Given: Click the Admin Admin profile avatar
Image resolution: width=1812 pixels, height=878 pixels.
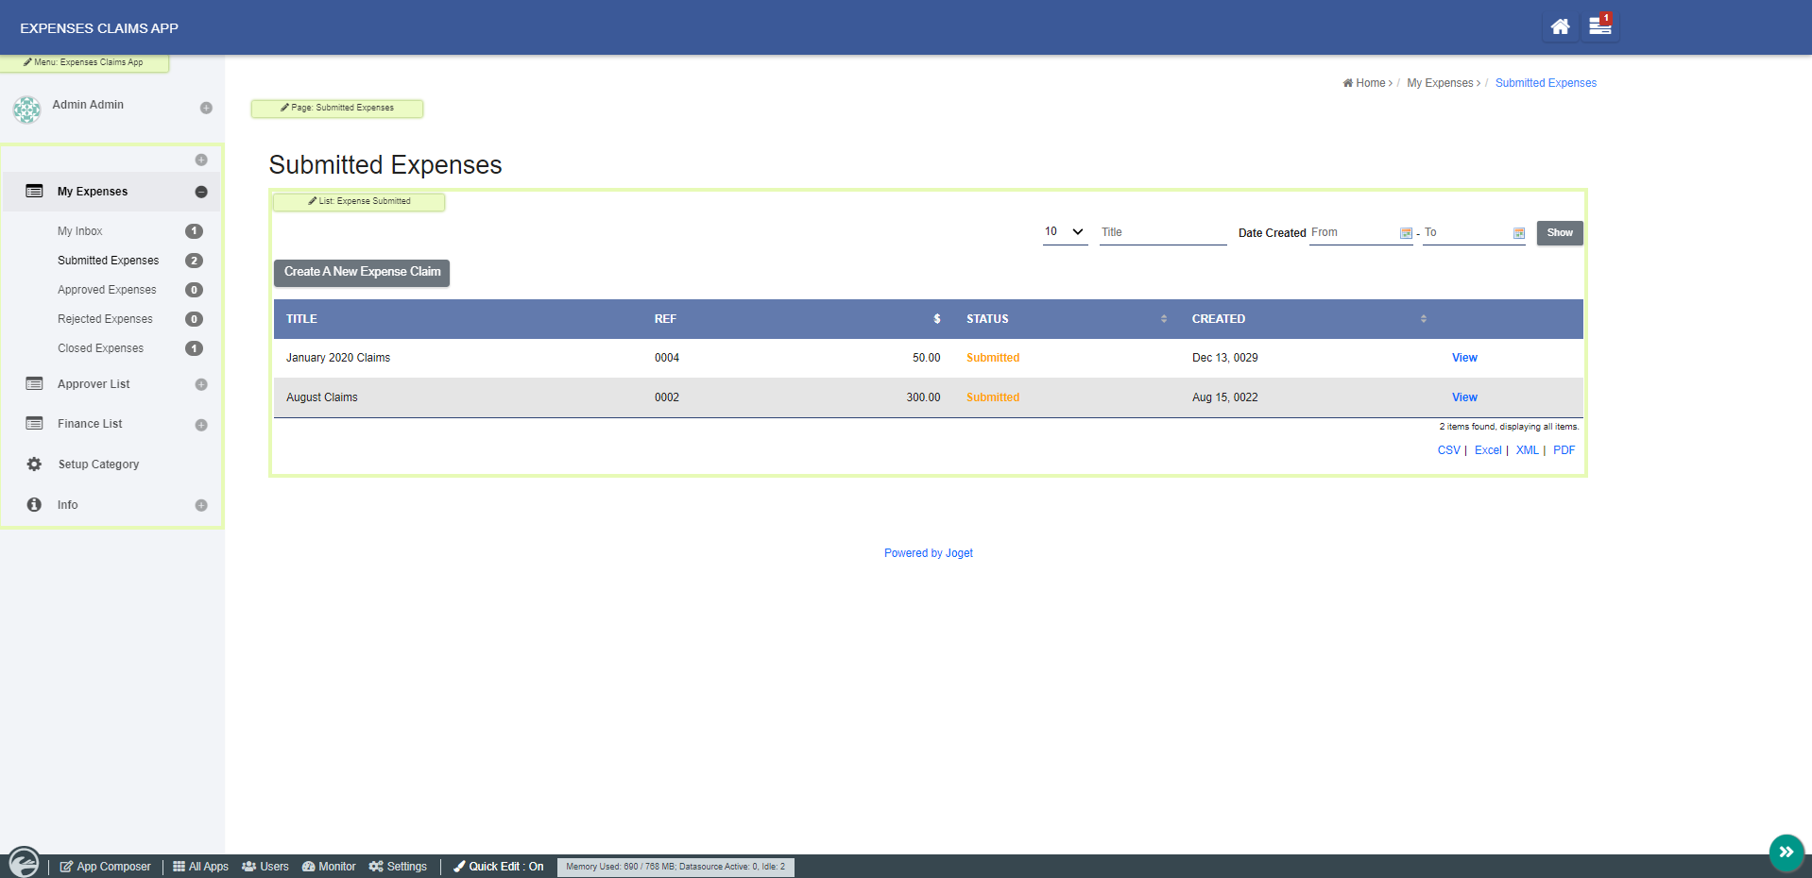Looking at the screenshot, I should point(26,110).
